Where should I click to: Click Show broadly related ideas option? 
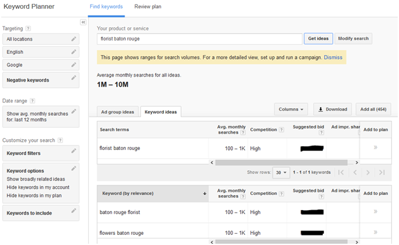36,179
